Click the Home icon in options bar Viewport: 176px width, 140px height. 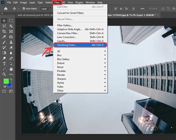(x=6, y=9)
